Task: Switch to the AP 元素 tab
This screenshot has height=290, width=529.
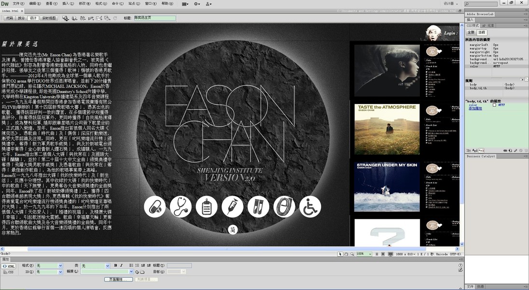Action: pyautogui.click(x=488, y=26)
